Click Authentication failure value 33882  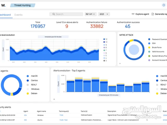point(97,26)
